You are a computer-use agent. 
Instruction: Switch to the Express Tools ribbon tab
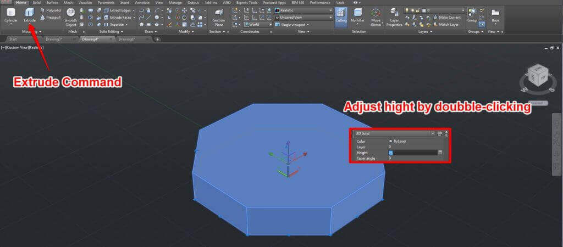pos(247,3)
